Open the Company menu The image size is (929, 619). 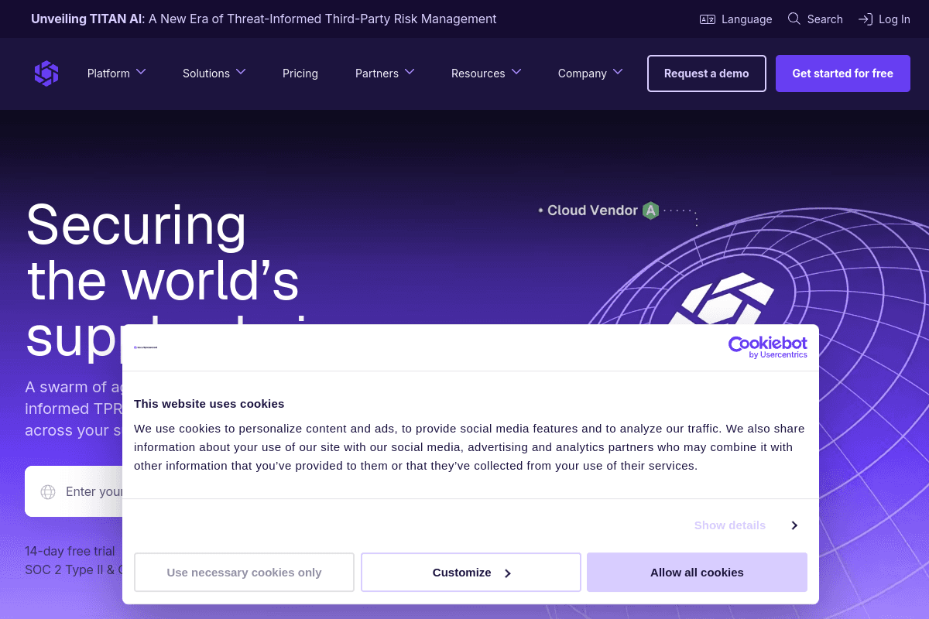pyautogui.click(x=582, y=74)
